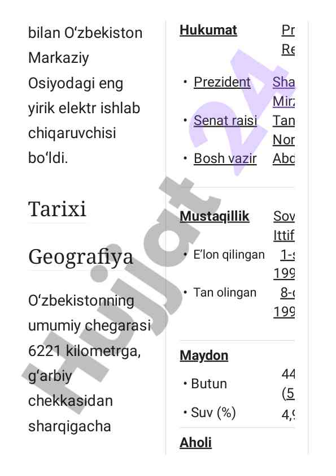Click the Butun area value
This screenshot has width=336, height=476.
[x=288, y=384]
